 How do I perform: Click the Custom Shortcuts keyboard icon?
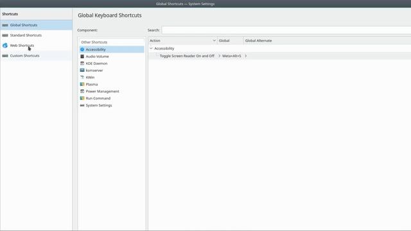pyautogui.click(x=5, y=56)
